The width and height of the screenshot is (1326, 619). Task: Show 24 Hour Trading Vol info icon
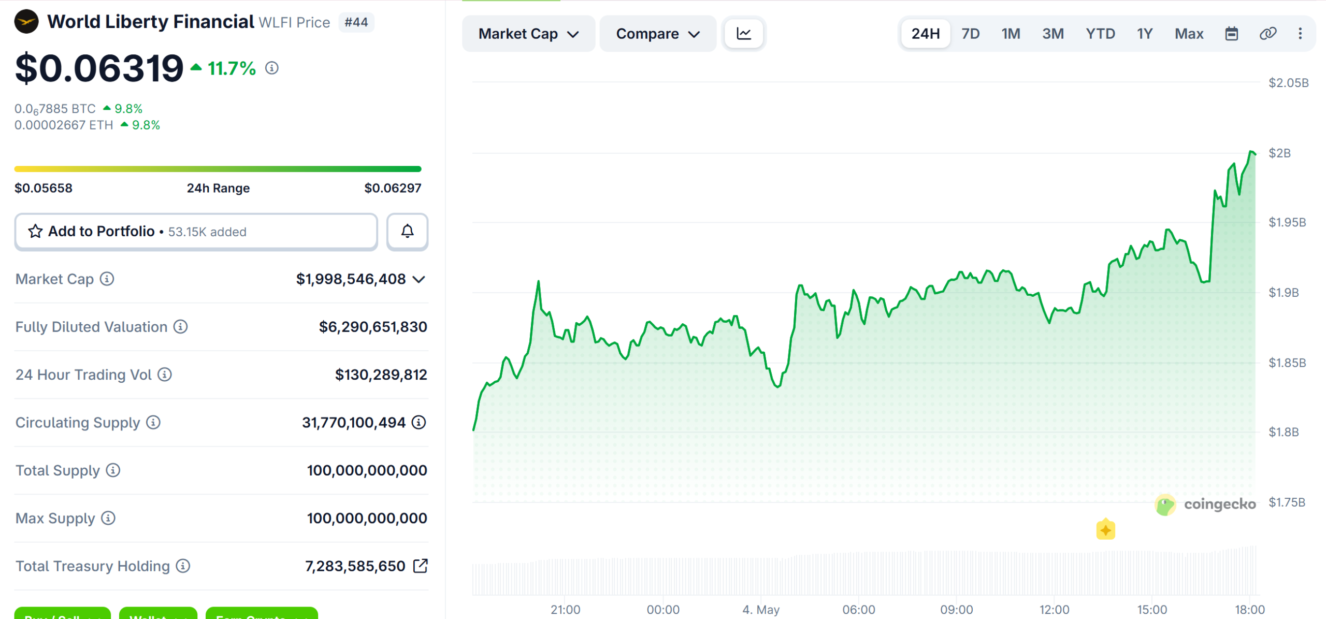click(x=165, y=375)
